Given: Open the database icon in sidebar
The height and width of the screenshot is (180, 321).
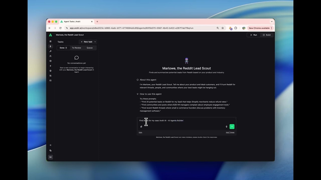Looking at the screenshot, I should click(50, 61).
